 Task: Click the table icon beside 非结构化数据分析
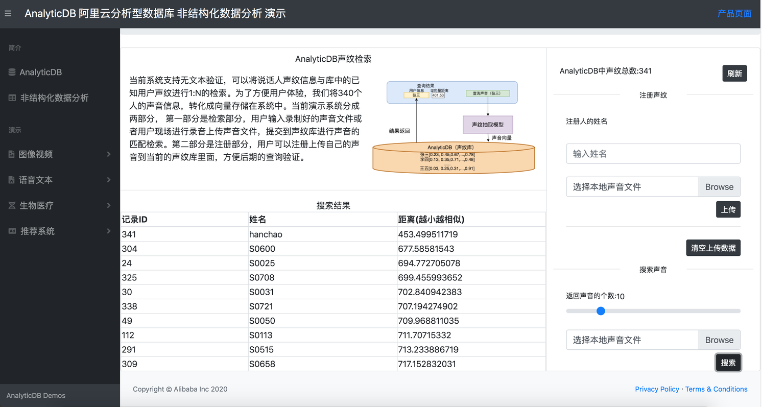[x=12, y=98]
